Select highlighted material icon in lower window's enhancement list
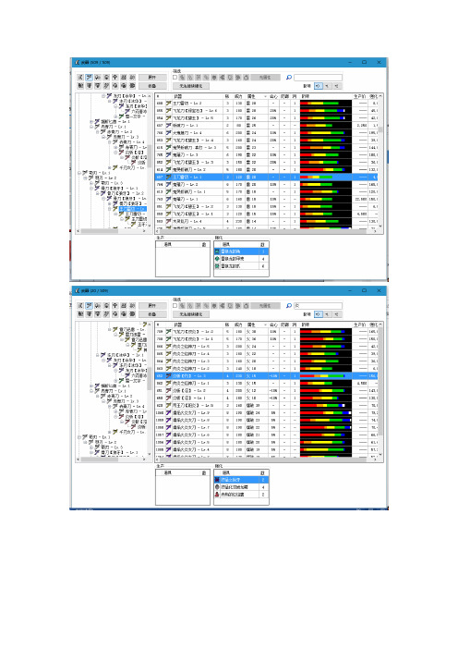 (x=217, y=480)
